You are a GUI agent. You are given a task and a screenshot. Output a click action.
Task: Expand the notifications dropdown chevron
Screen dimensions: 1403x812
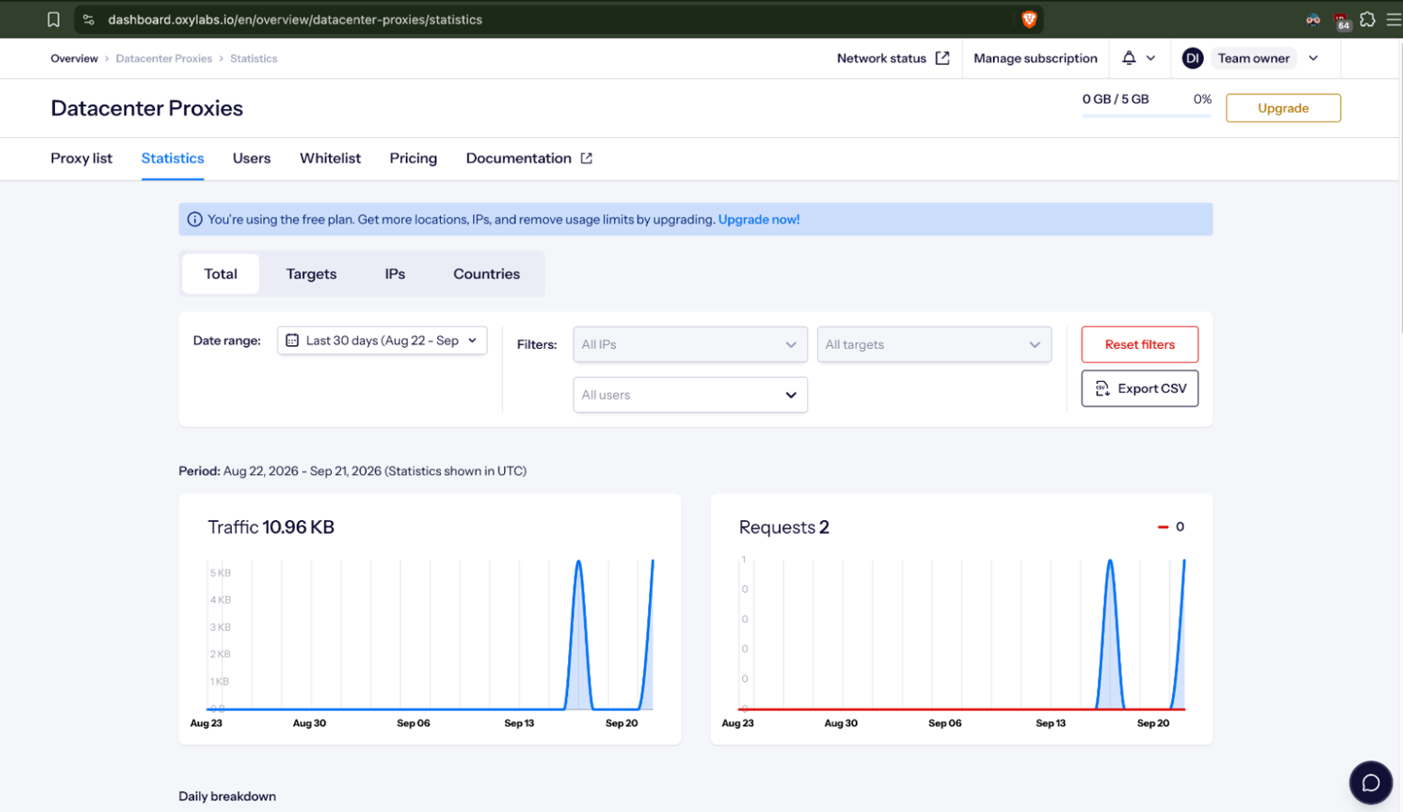(1151, 58)
